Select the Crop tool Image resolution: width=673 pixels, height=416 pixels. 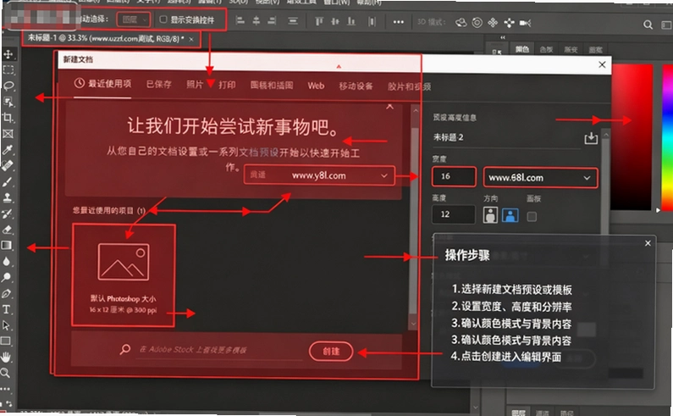(8, 117)
